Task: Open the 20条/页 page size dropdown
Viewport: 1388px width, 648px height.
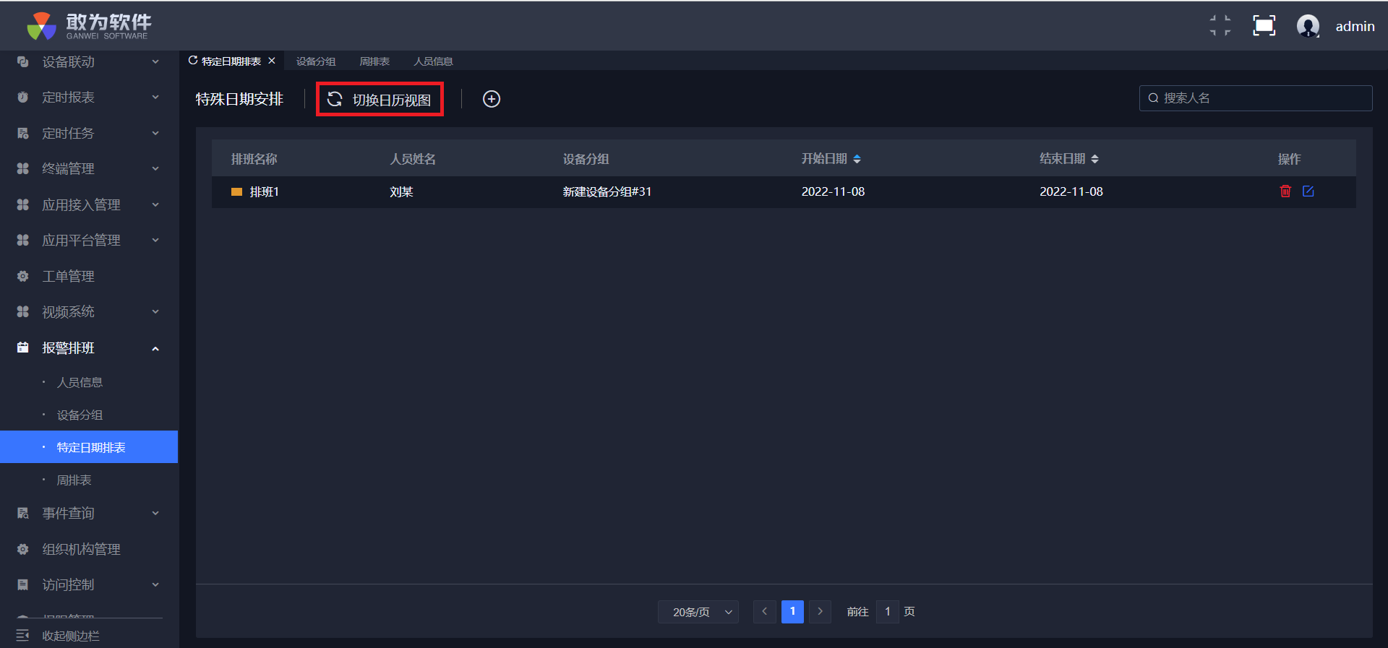Action: (698, 612)
